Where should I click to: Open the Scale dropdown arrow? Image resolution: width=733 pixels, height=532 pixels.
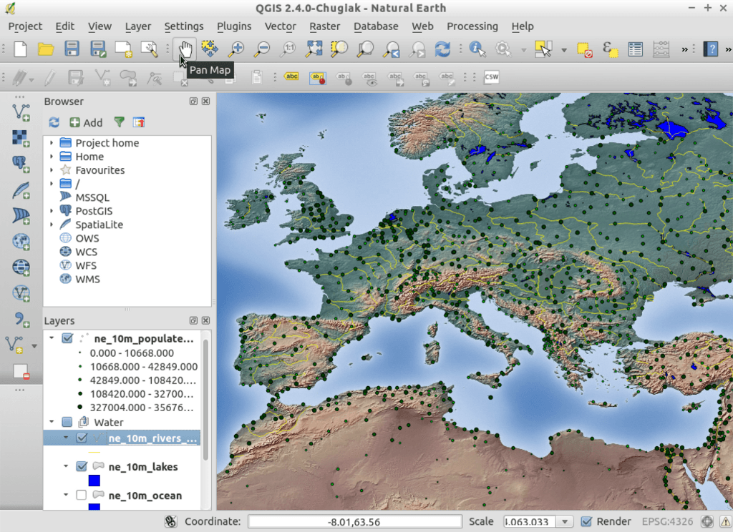click(x=564, y=521)
